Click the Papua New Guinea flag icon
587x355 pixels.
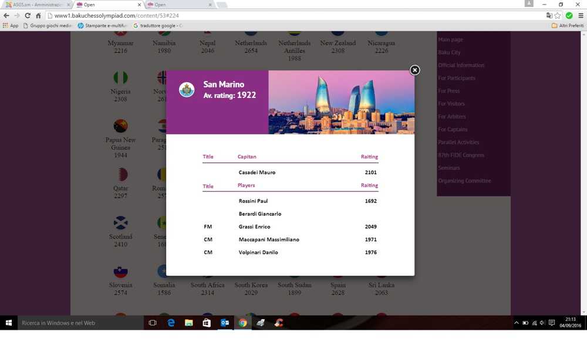tap(120, 126)
